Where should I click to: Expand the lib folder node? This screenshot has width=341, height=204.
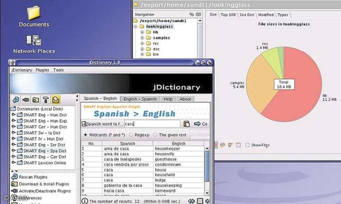tap(142, 32)
